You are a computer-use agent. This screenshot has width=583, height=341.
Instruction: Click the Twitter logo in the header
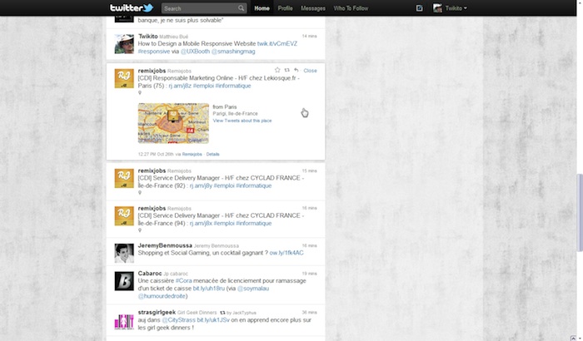(132, 8)
